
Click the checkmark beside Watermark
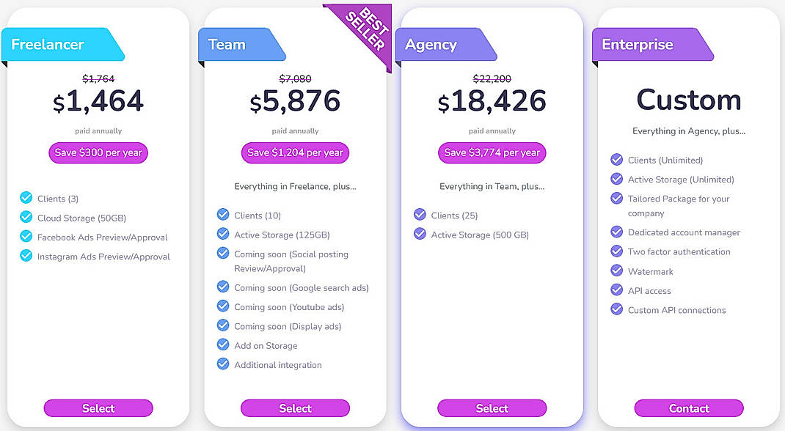[616, 270]
